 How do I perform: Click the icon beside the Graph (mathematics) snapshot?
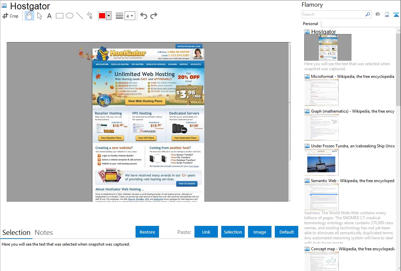[307, 111]
